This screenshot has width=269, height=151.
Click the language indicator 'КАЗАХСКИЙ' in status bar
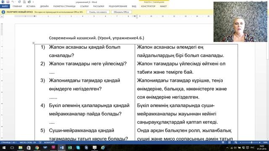click(x=49, y=143)
